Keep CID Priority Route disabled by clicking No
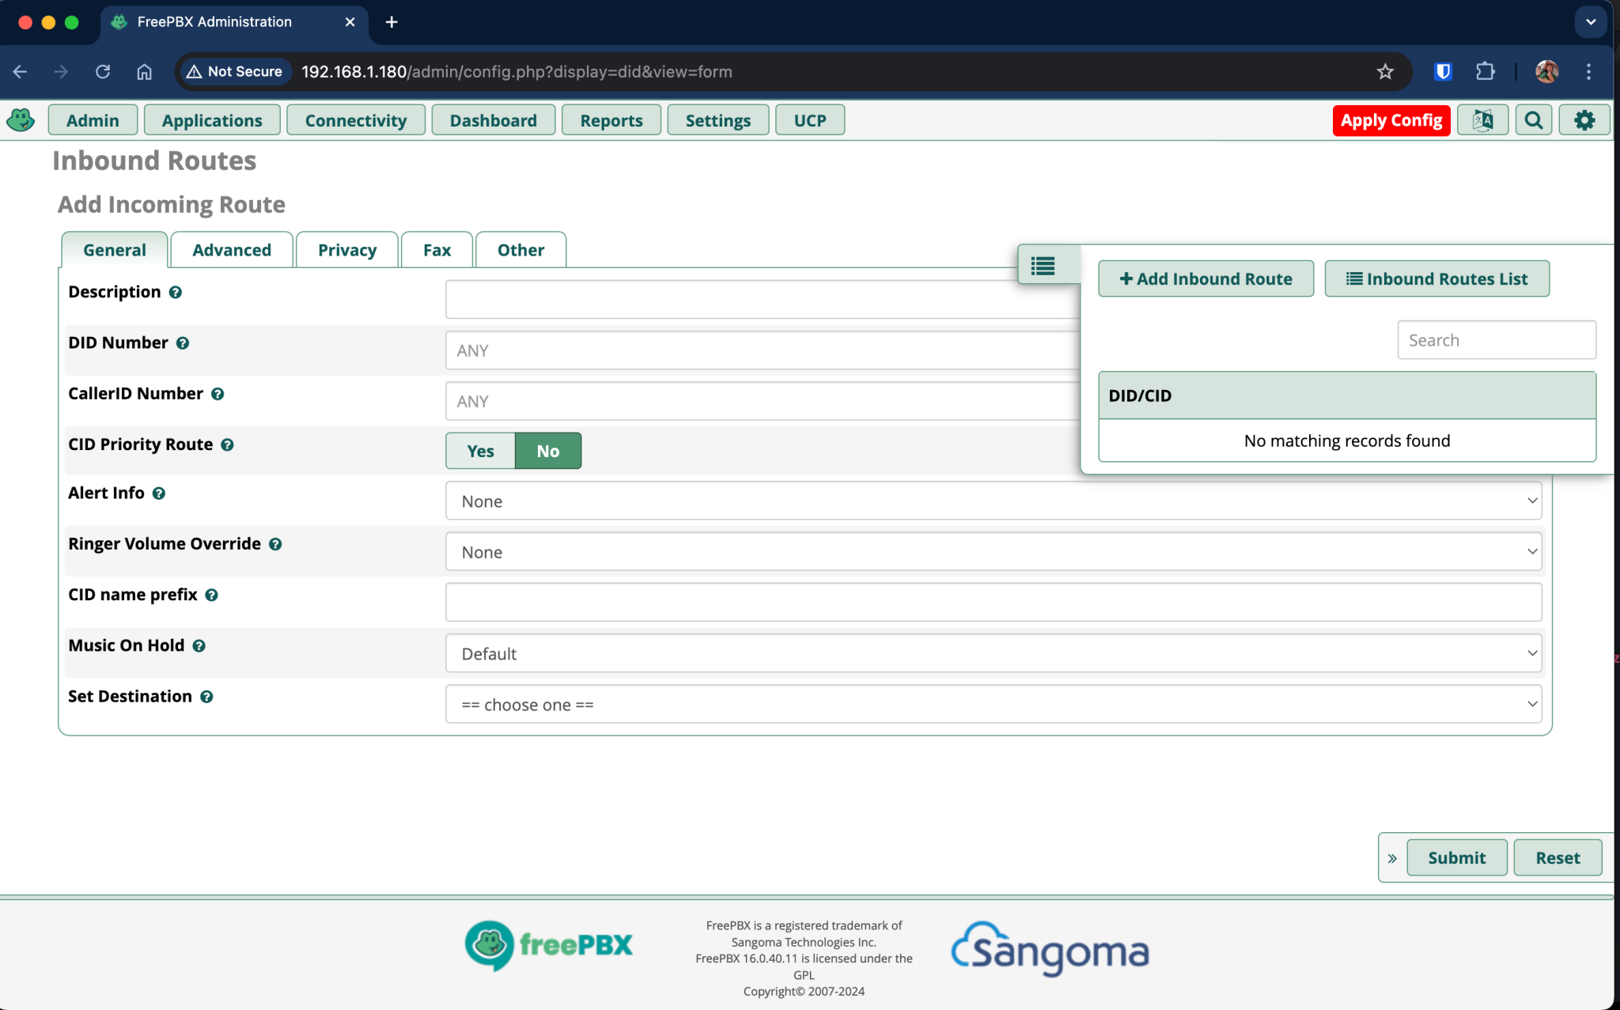The height and width of the screenshot is (1010, 1620). click(x=547, y=451)
